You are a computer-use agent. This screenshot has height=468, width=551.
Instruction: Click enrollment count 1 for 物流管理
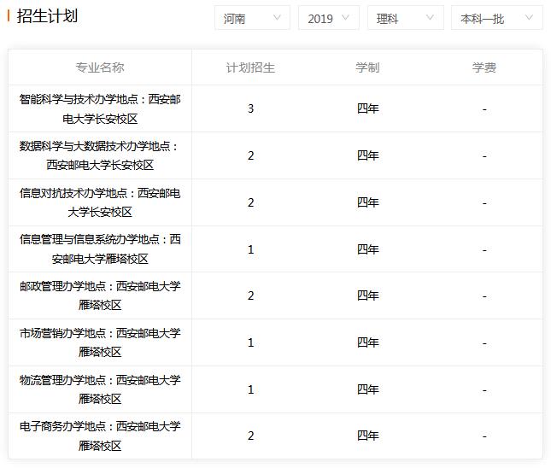pyautogui.click(x=250, y=389)
